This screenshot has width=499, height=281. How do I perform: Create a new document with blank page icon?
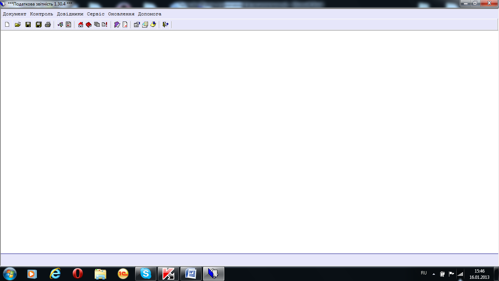point(7,25)
